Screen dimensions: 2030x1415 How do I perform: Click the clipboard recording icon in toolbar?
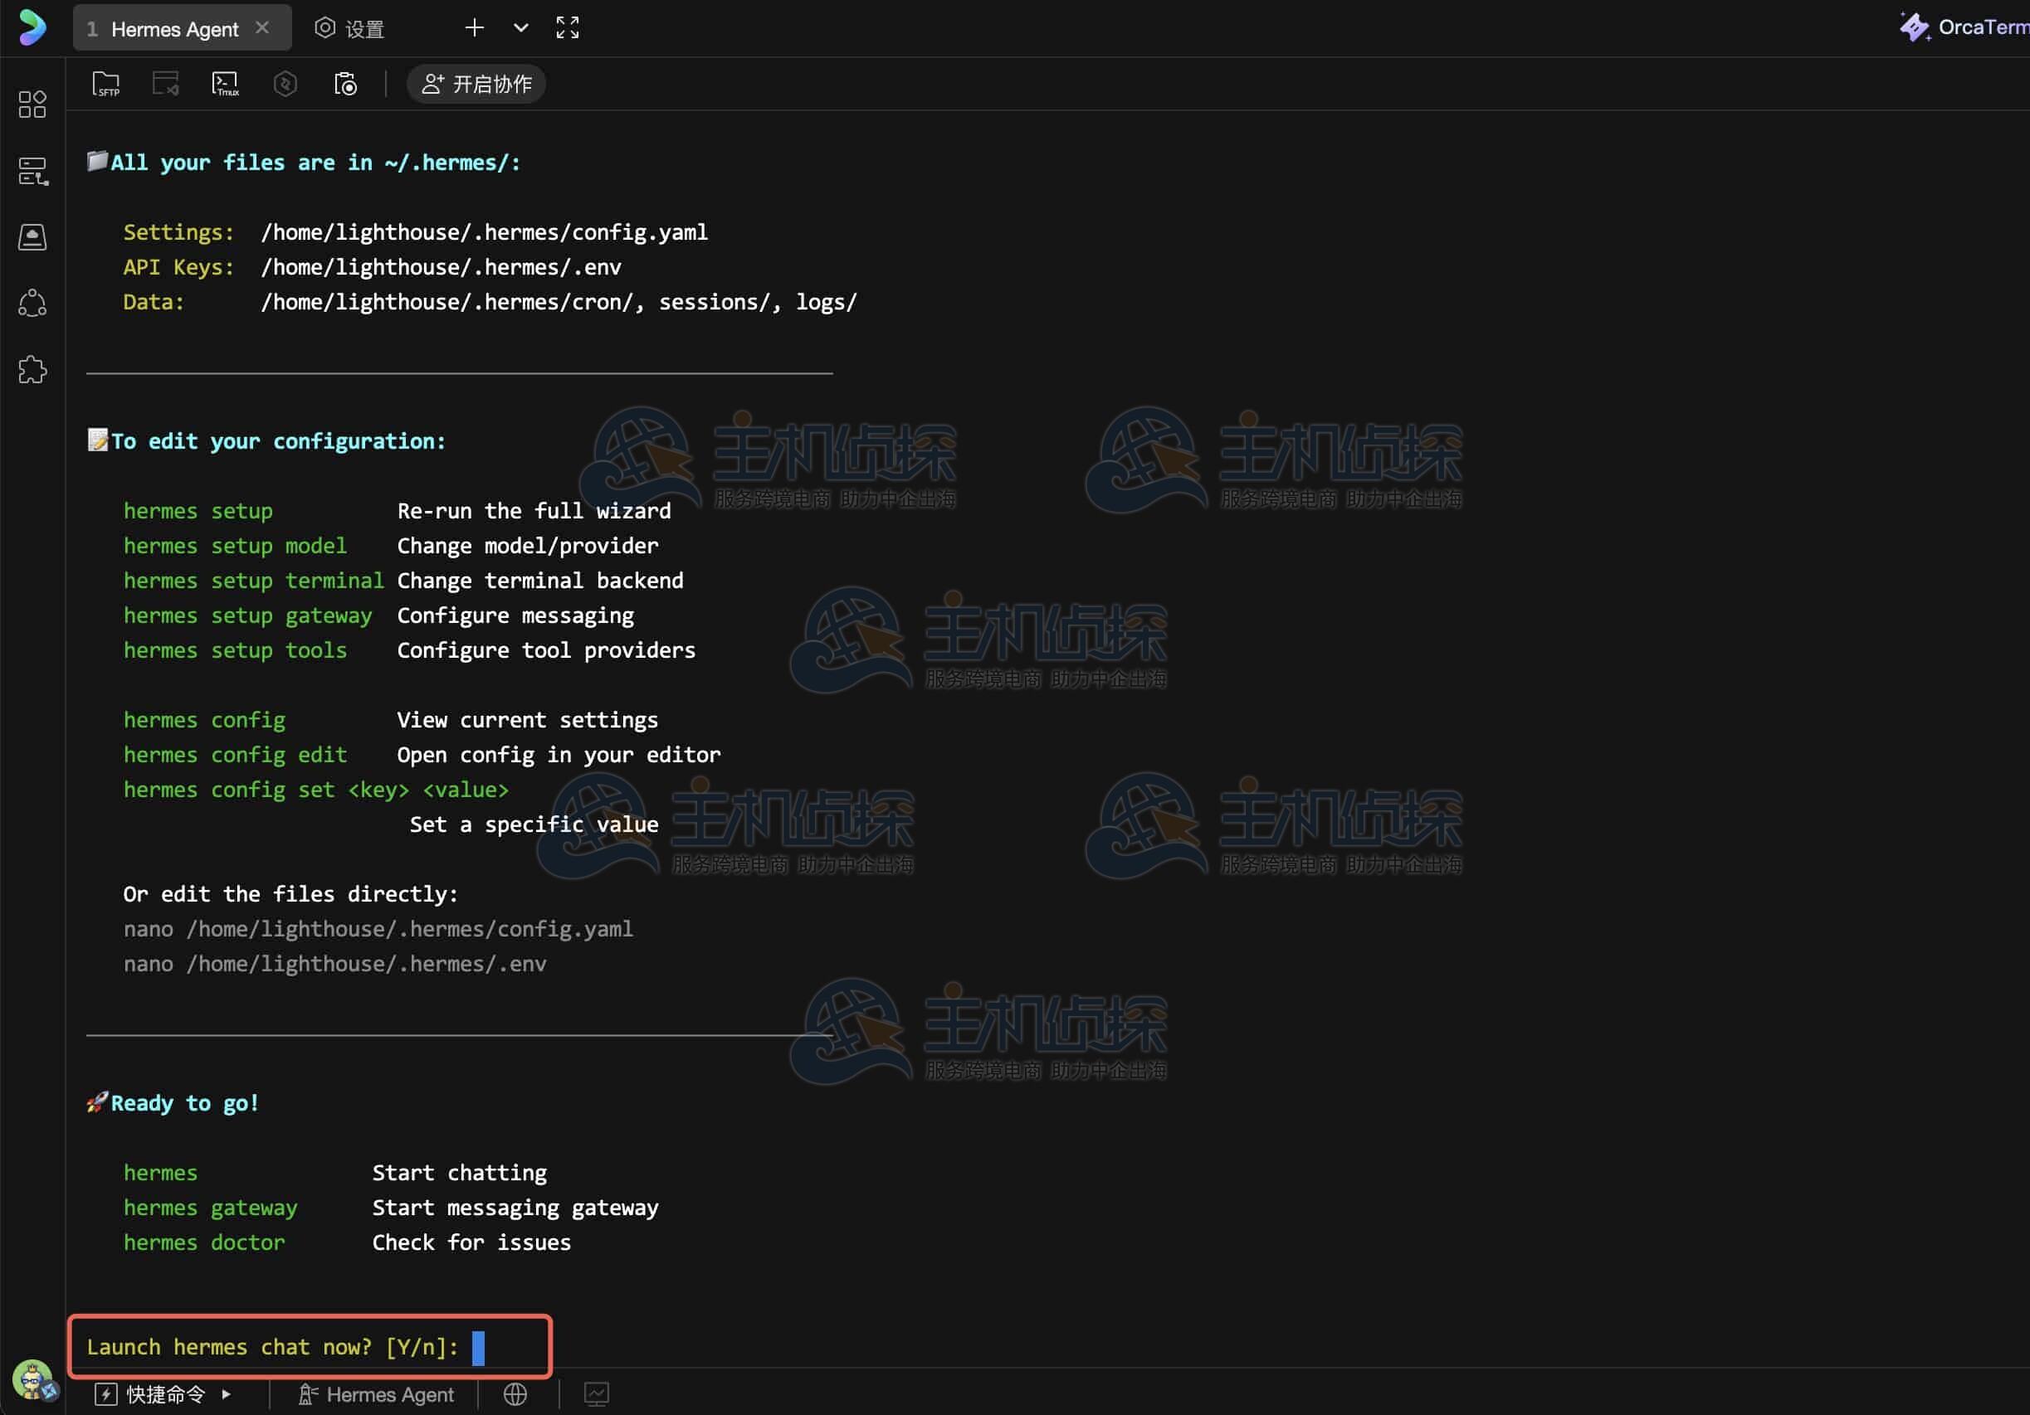pyautogui.click(x=344, y=84)
